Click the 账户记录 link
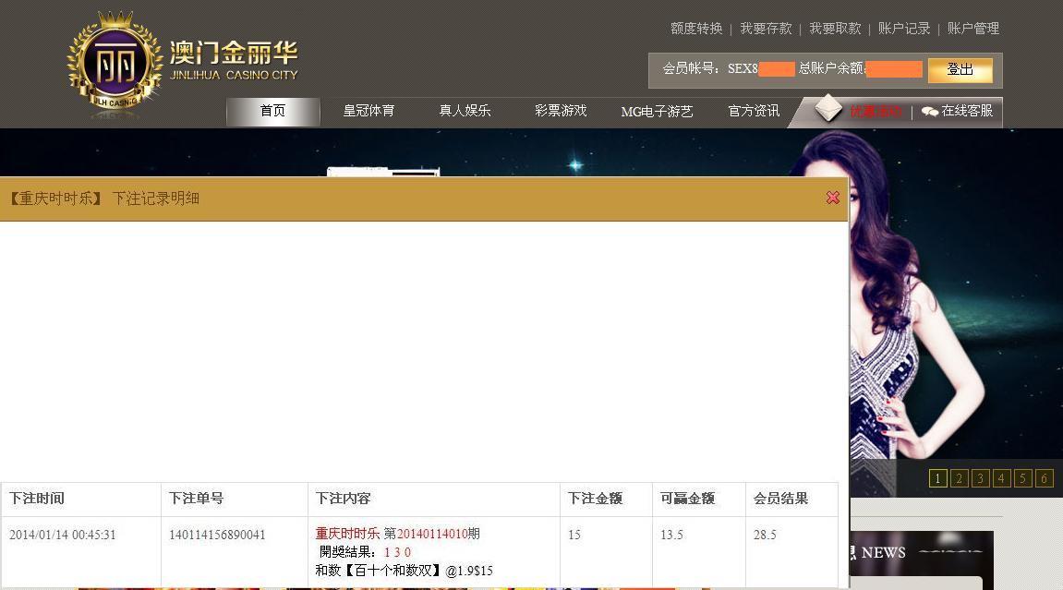The height and width of the screenshot is (590, 1063). (904, 29)
